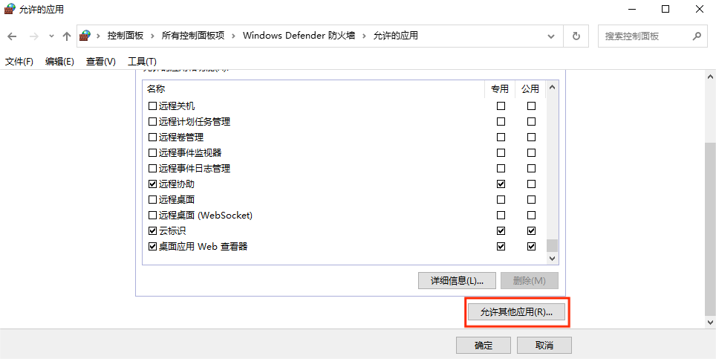Toggle 公用 checkbox for 云标识
Viewport: 716px width, 359px height.
(531, 230)
